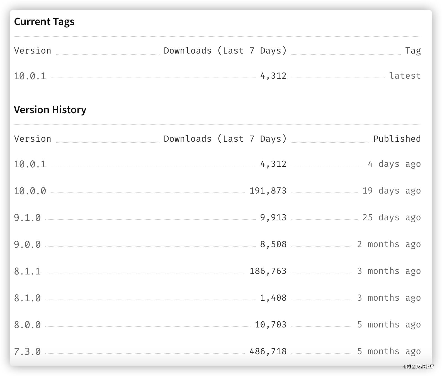Click '5 months ago' for version 7.3.0
This screenshot has height=376, width=442.
389,351
